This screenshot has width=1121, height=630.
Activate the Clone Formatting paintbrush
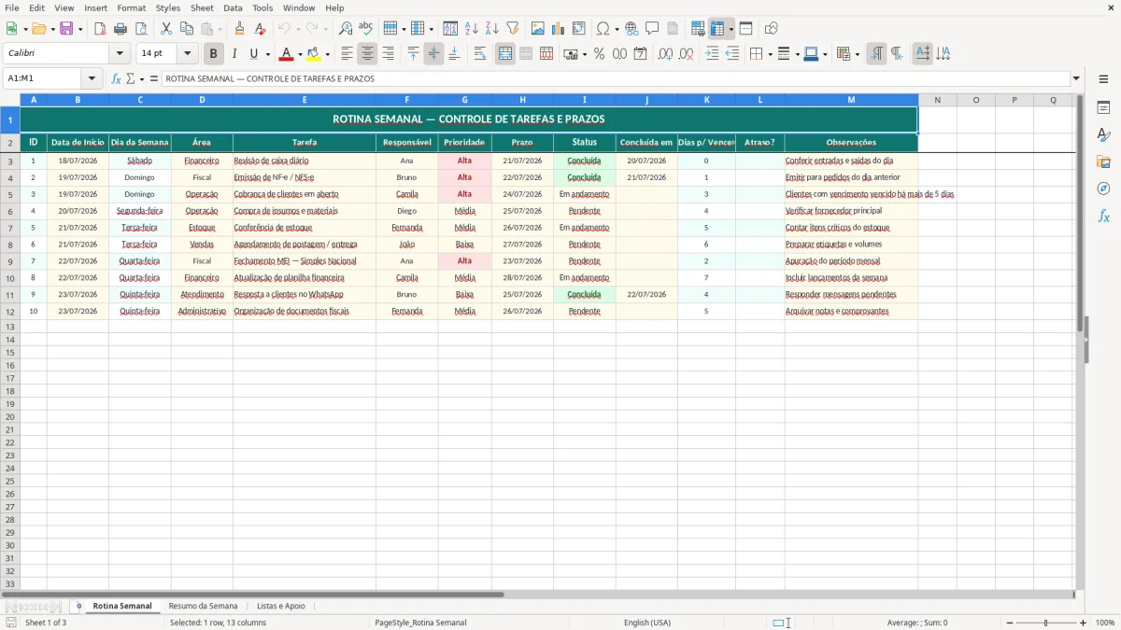point(239,29)
